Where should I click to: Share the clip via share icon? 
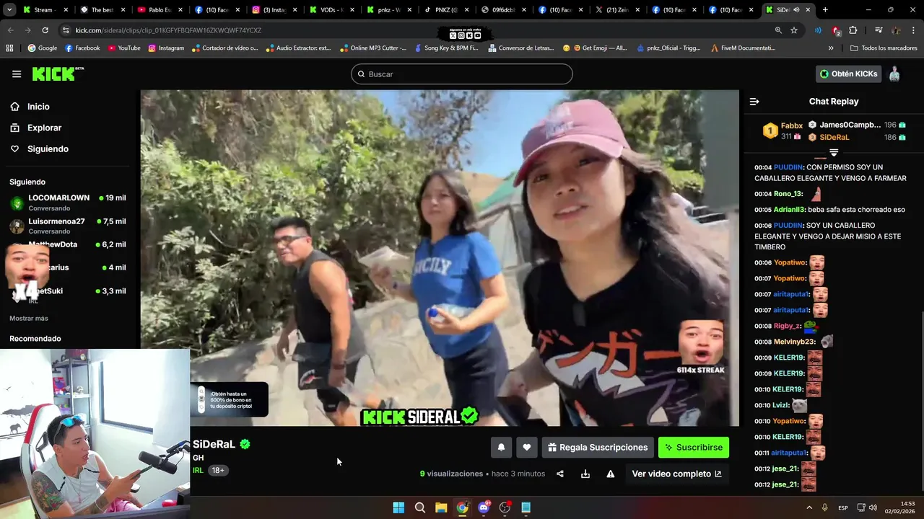point(560,474)
